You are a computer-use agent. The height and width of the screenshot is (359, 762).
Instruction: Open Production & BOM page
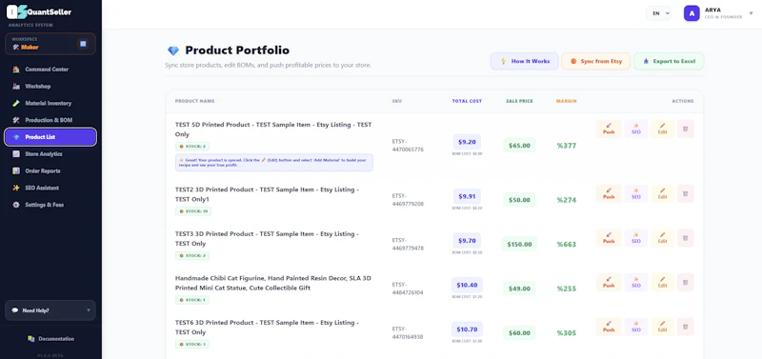(50, 120)
